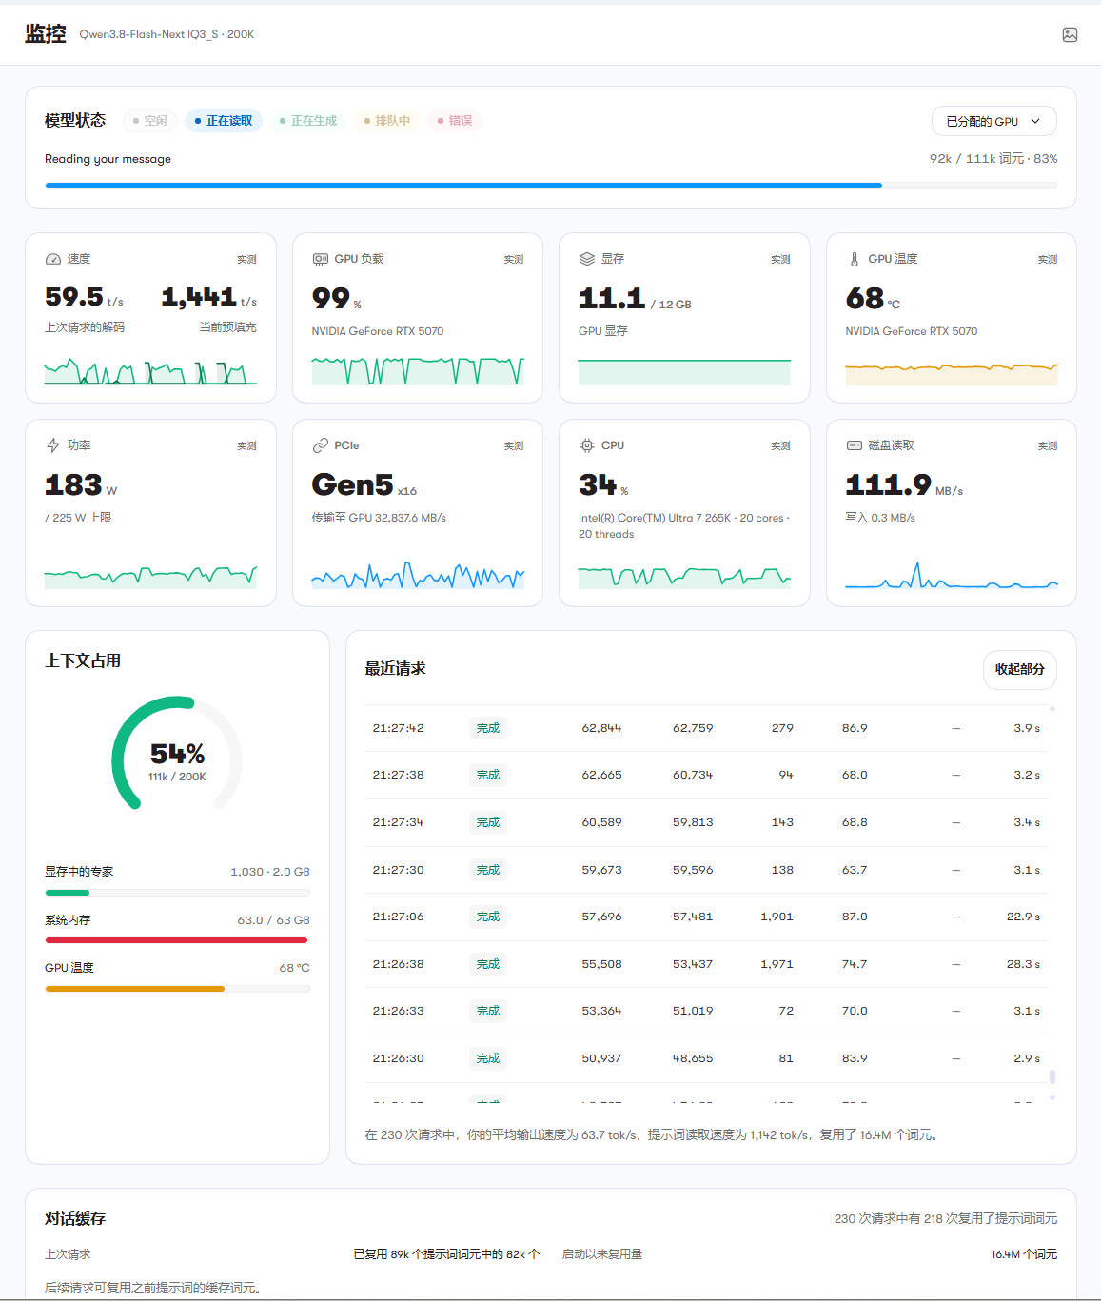Select the 排队中 status pill
The image size is (1101, 1301).
387,121
